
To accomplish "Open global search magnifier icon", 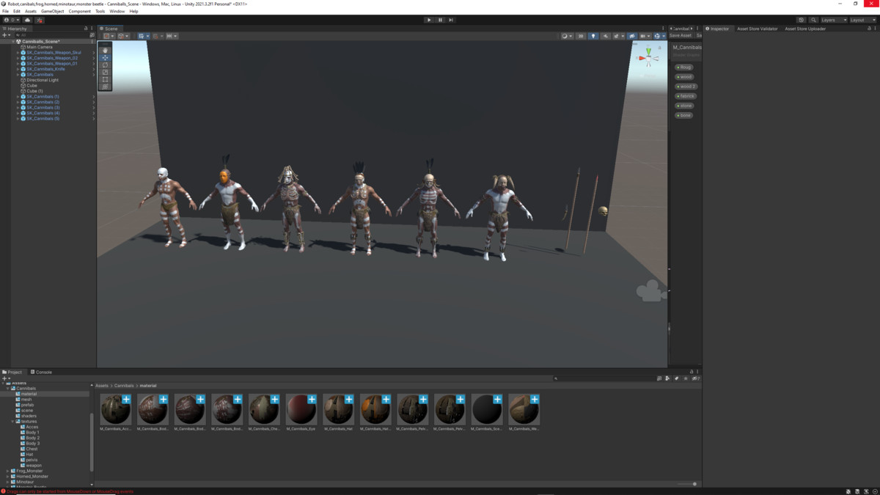I will [x=813, y=20].
